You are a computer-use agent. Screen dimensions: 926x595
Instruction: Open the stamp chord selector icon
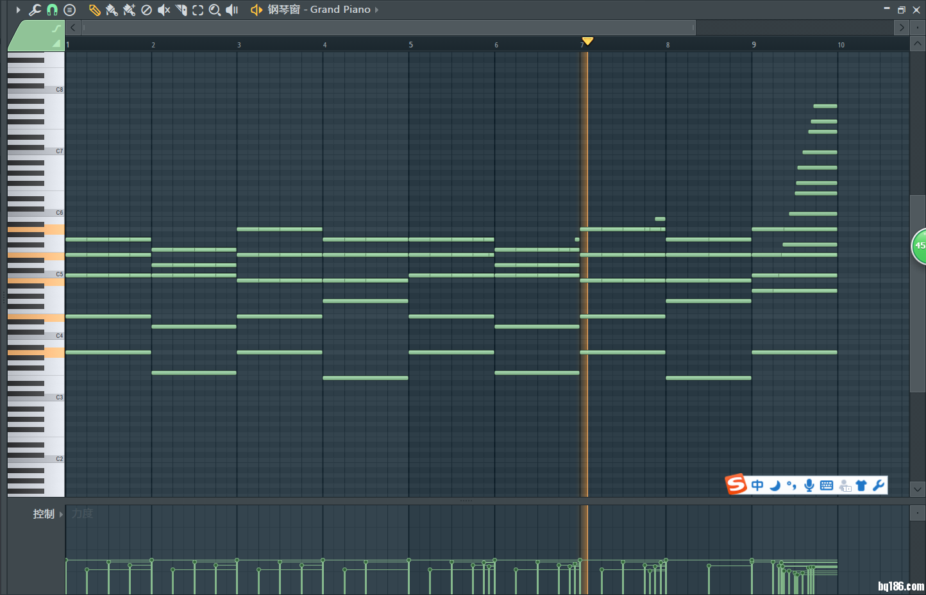[70, 10]
